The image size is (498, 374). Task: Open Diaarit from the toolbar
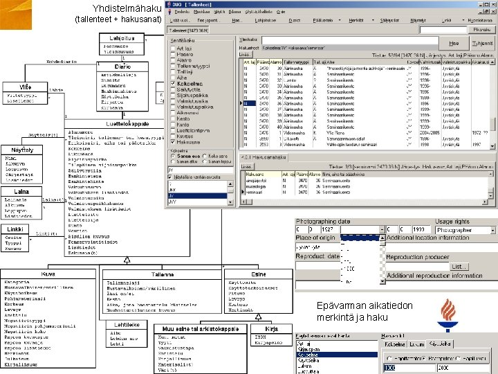(x=295, y=20)
